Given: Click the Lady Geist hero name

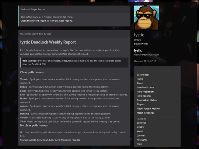Looking at the screenshot, I should click(x=55, y=140).
